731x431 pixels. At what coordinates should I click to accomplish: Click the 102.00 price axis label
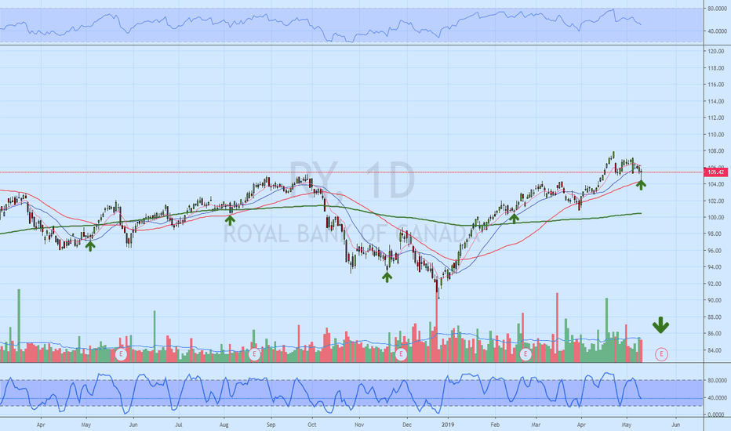(716, 201)
